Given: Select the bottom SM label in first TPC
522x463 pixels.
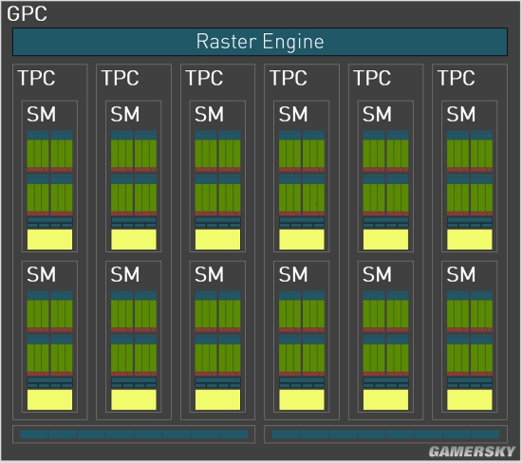Looking at the screenshot, I should tap(41, 274).
